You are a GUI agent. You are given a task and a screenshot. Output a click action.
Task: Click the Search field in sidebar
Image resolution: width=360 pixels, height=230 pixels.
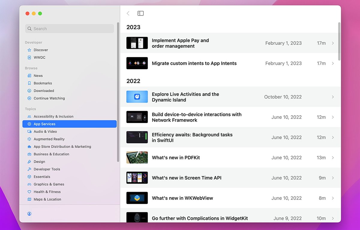70,29
